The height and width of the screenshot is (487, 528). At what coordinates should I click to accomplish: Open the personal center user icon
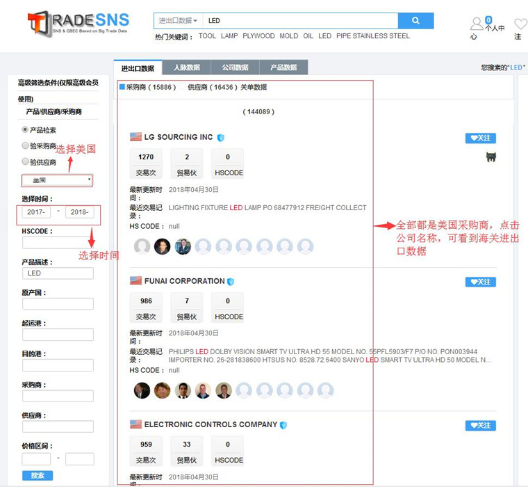click(476, 24)
